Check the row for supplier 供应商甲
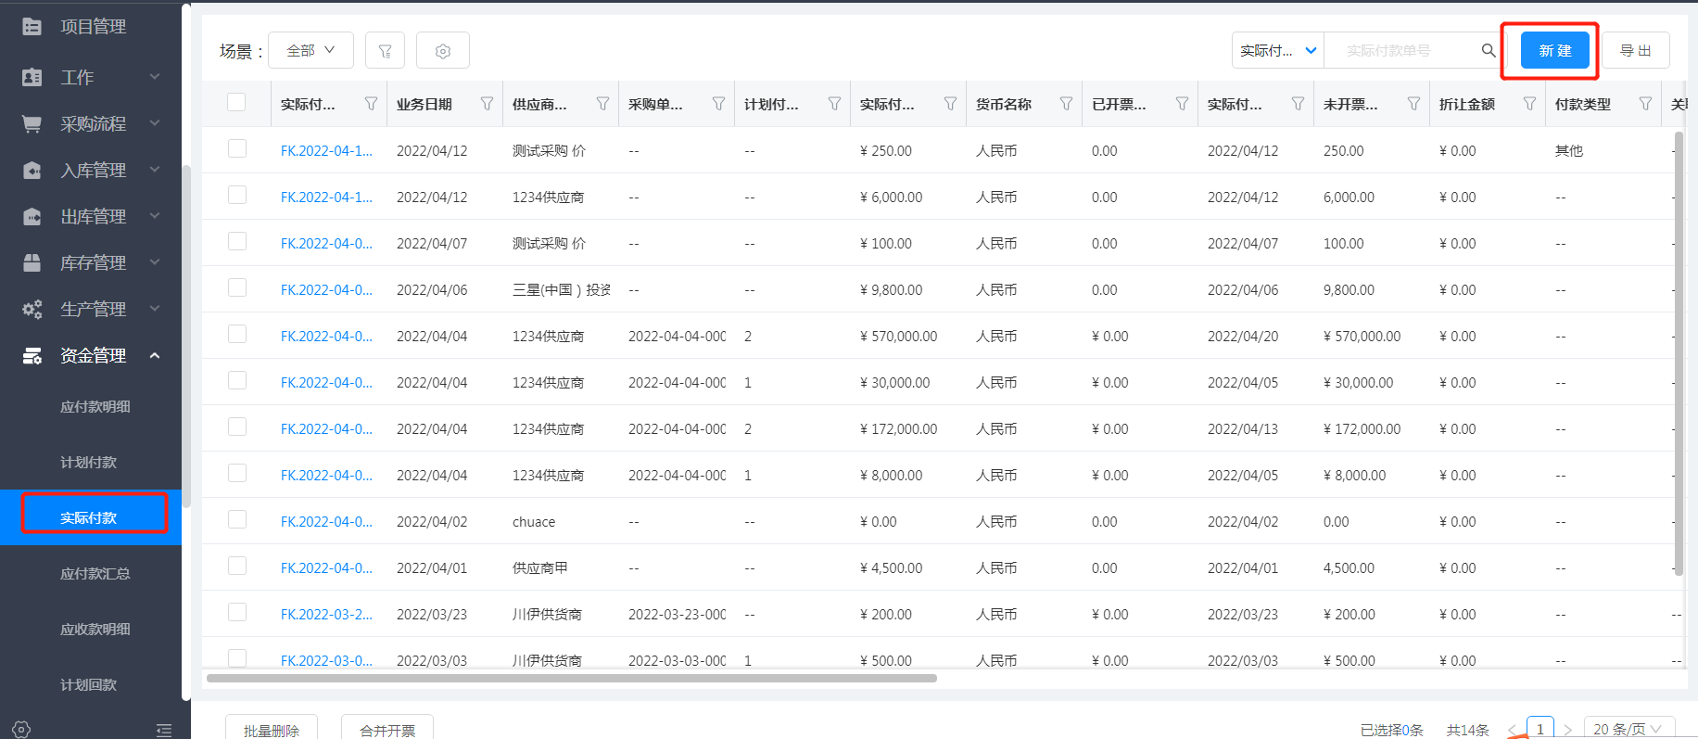Image resolution: width=1698 pixels, height=739 pixels. tap(237, 566)
